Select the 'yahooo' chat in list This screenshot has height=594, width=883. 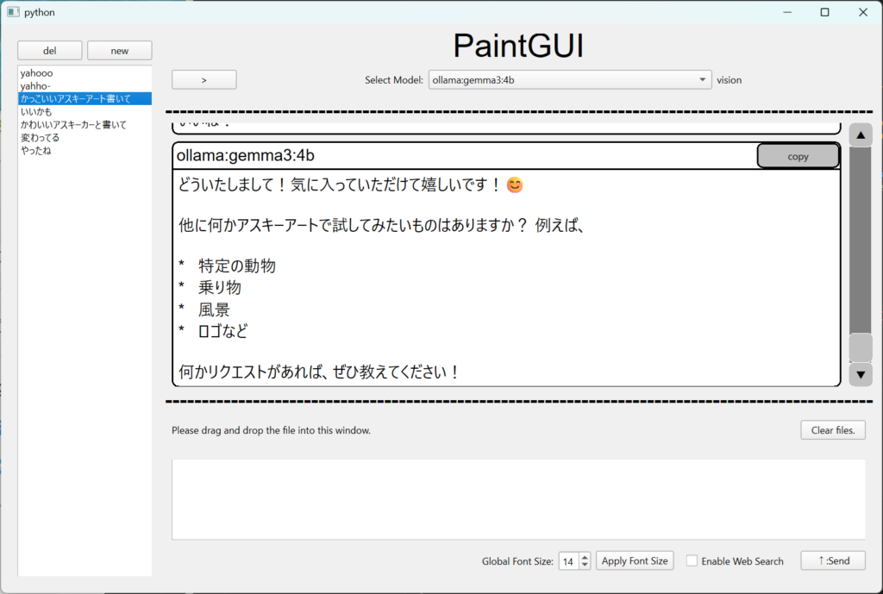[37, 74]
